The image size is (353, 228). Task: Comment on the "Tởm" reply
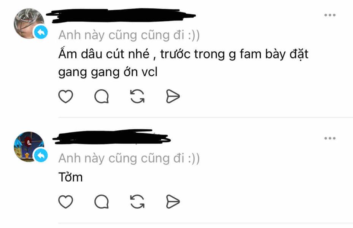102,201
